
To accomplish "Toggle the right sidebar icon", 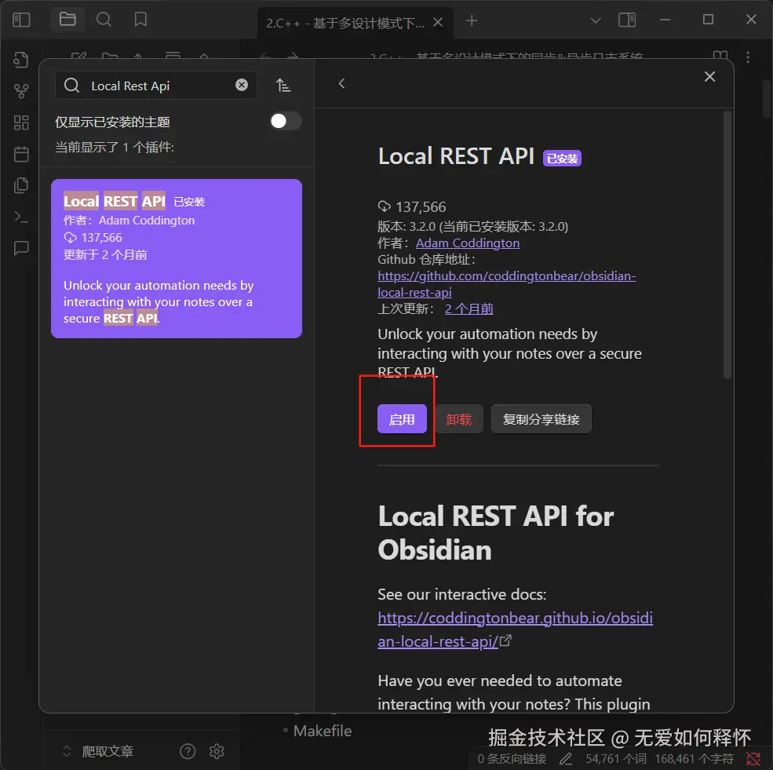I will (627, 20).
